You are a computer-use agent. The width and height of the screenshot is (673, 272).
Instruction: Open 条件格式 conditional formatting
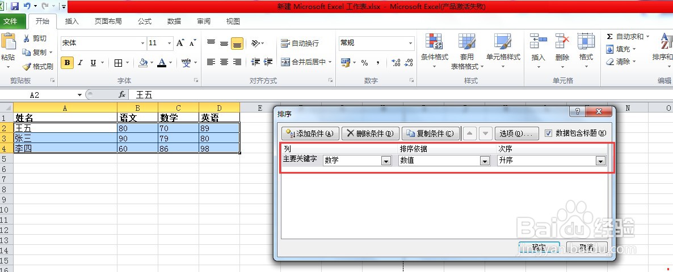pyautogui.click(x=434, y=52)
